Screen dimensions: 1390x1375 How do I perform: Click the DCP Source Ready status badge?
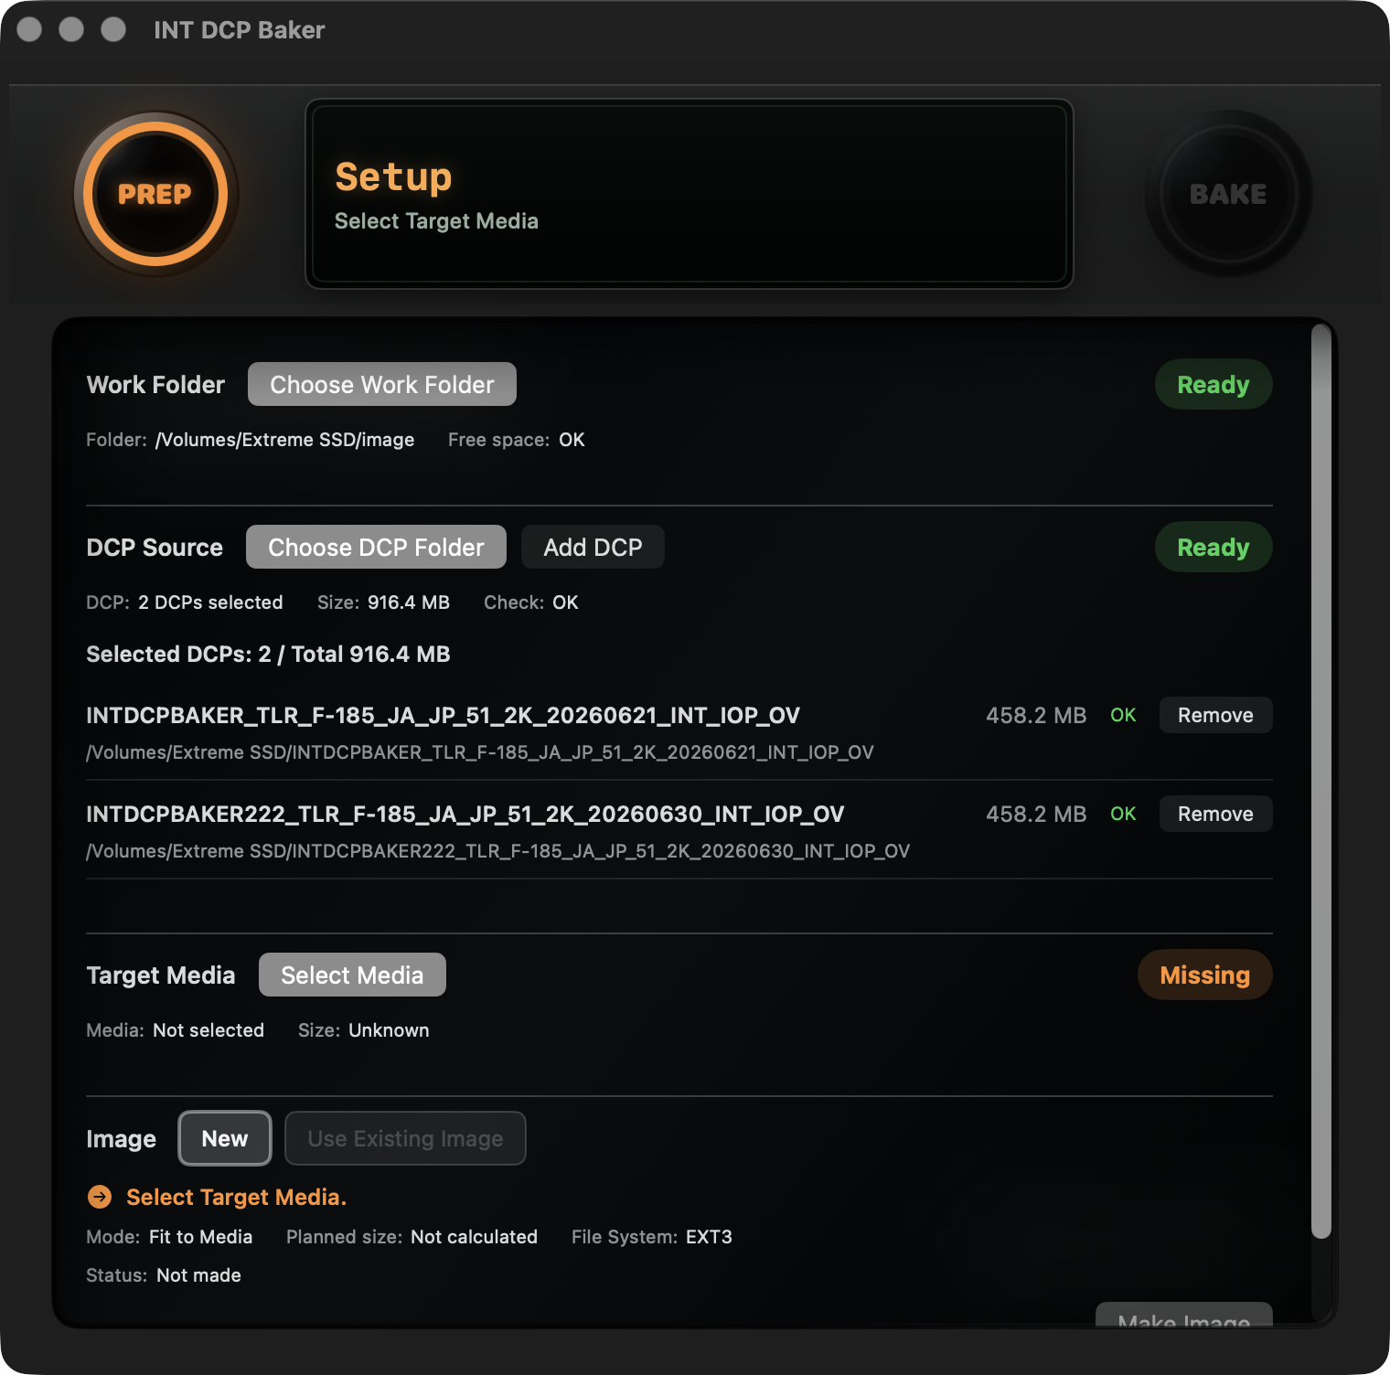click(1214, 547)
